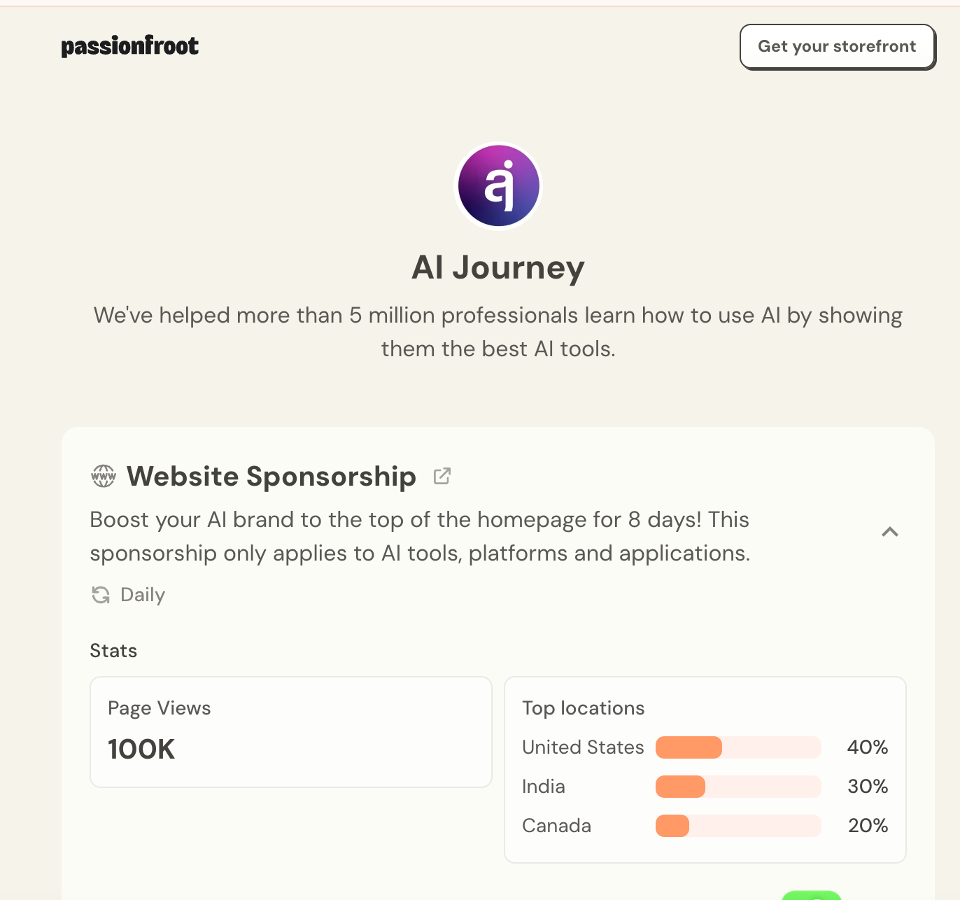Click the sponsorship description text about homepage boost
The image size is (960, 900).
tap(420, 536)
